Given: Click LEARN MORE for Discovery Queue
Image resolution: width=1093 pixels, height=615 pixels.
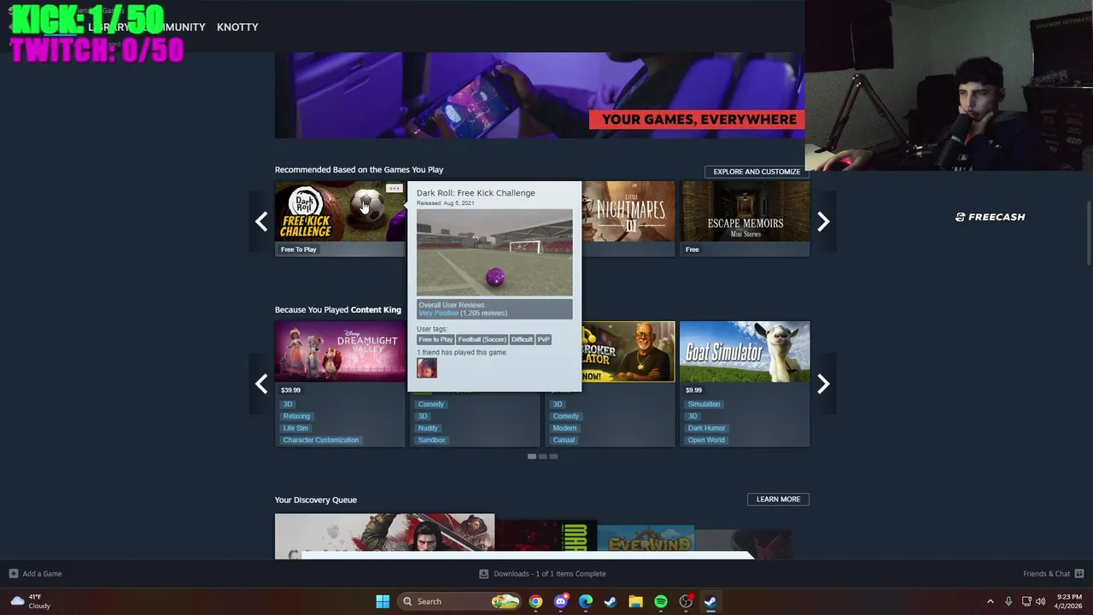Looking at the screenshot, I should pos(778,499).
